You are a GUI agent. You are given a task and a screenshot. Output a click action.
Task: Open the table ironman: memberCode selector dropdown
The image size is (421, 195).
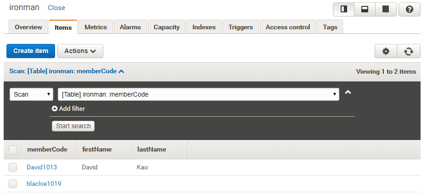click(198, 94)
